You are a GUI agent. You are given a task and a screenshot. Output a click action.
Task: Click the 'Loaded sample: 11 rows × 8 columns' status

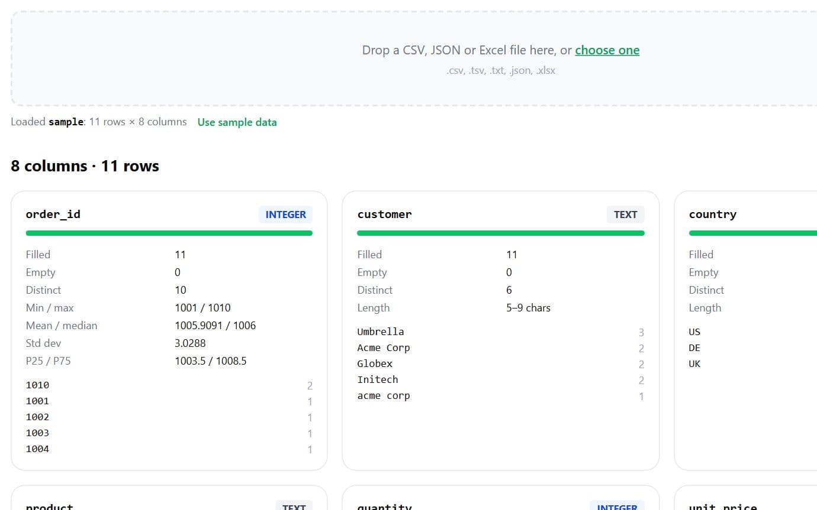[99, 122]
